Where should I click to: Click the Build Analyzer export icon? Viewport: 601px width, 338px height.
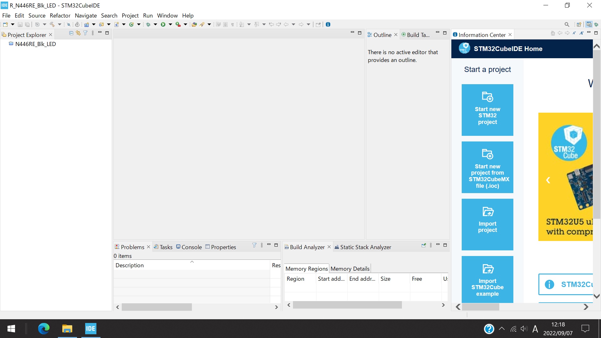pos(424,245)
